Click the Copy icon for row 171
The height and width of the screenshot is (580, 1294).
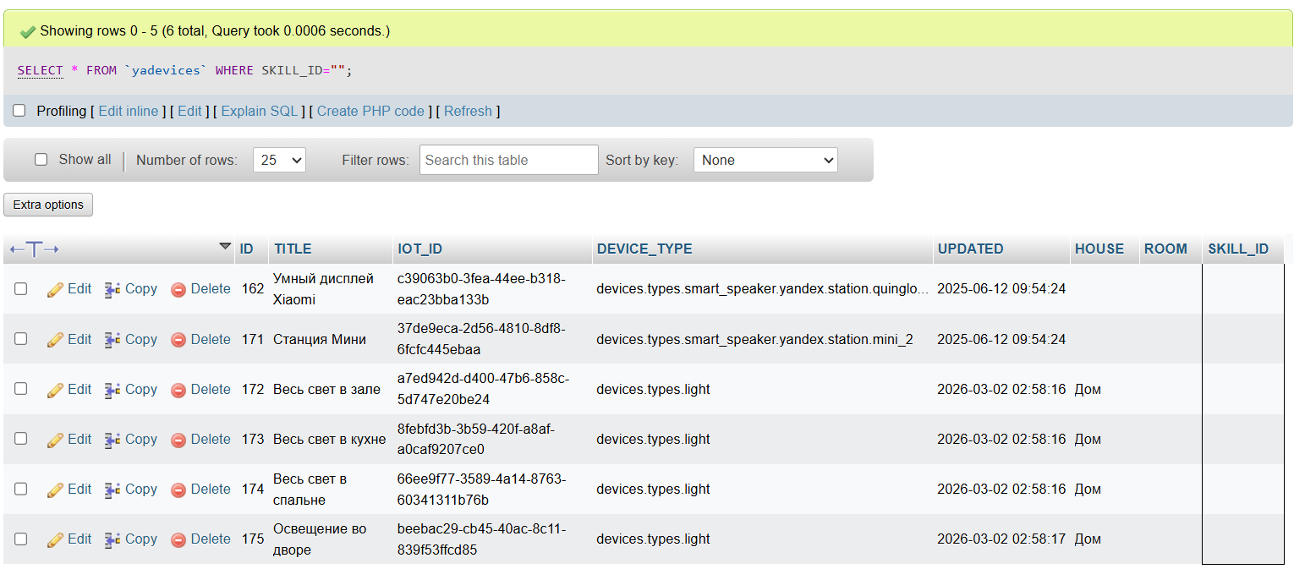112,340
